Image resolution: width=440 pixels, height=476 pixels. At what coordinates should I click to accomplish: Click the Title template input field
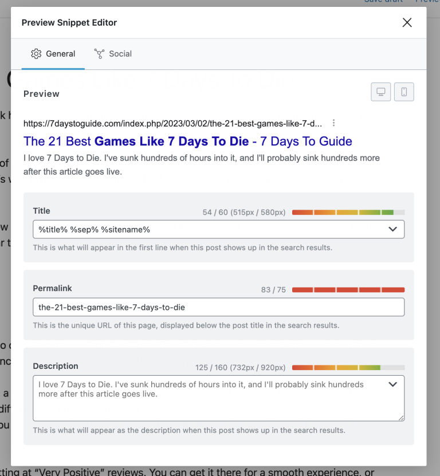[206, 229]
